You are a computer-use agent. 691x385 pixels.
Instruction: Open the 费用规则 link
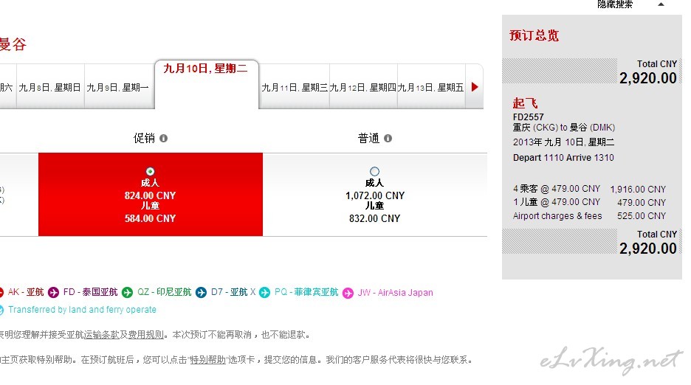tap(146, 335)
